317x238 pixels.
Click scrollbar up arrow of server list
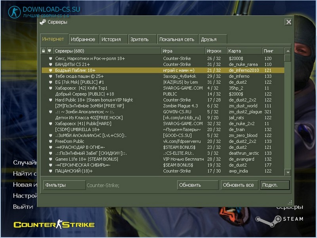pos(288,51)
